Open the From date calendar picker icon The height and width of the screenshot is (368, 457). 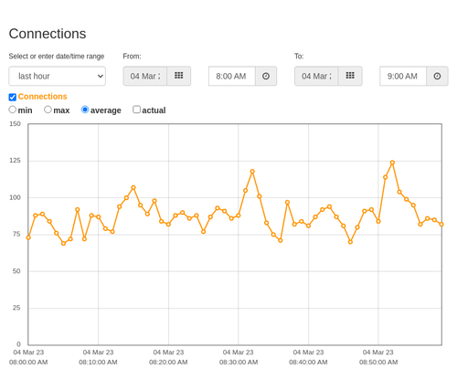pyautogui.click(x=179, y=76)
